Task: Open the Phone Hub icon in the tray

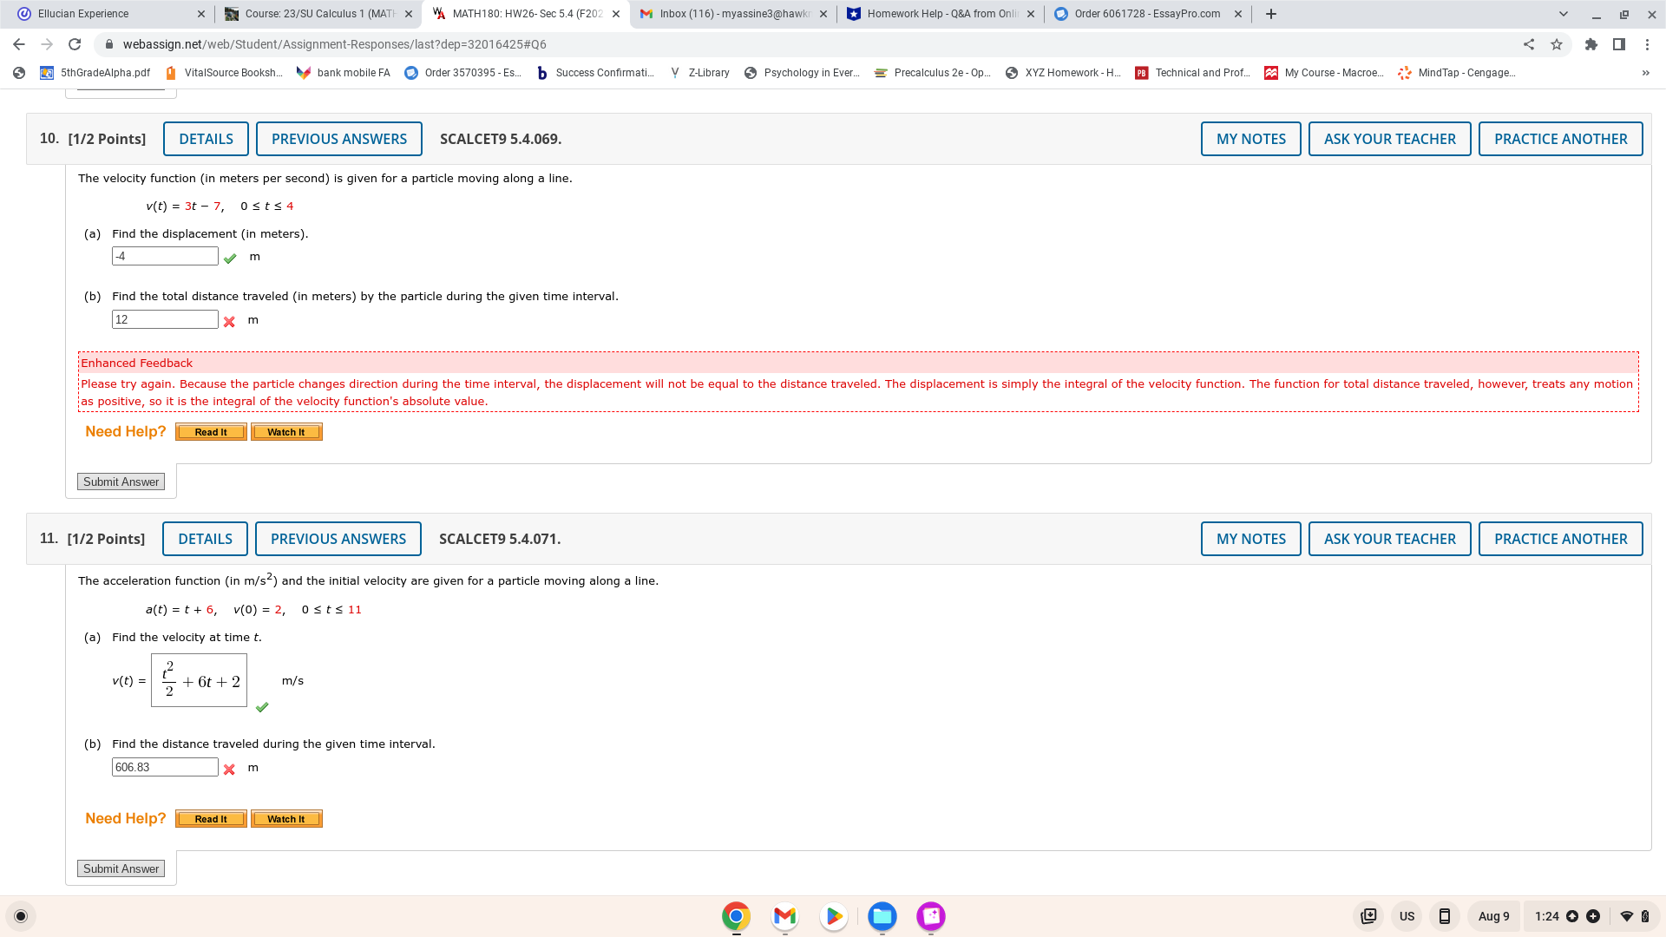Action: click(1444, 916)
